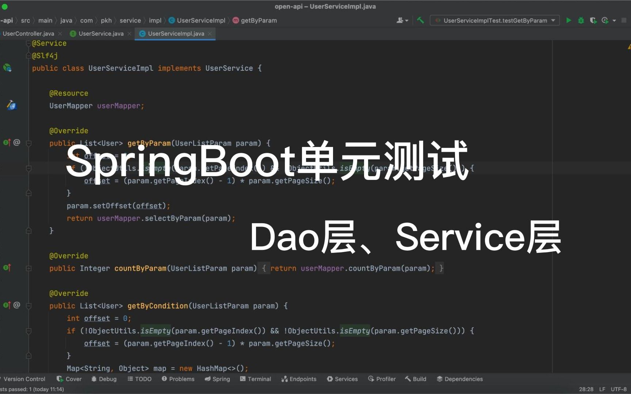
Task: Click the Spring bean gutter icon beside the class declaration
Action: click(7, 68)
